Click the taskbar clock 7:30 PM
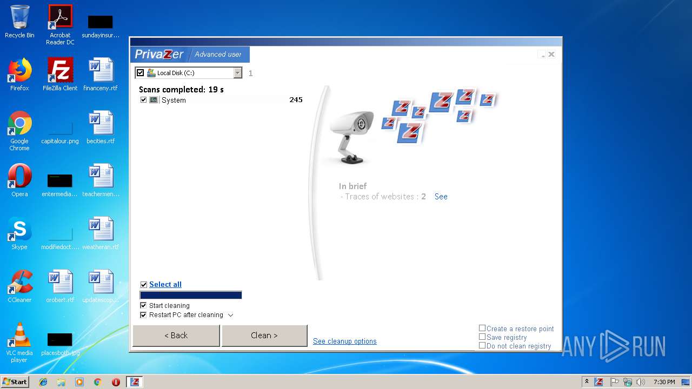 coord(664,382)
